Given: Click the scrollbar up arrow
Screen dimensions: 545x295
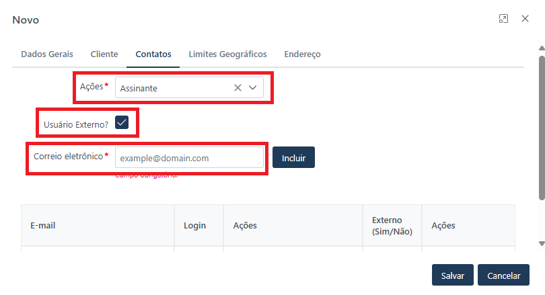Looking at the screenshot, I should click(x=542, y=48).
